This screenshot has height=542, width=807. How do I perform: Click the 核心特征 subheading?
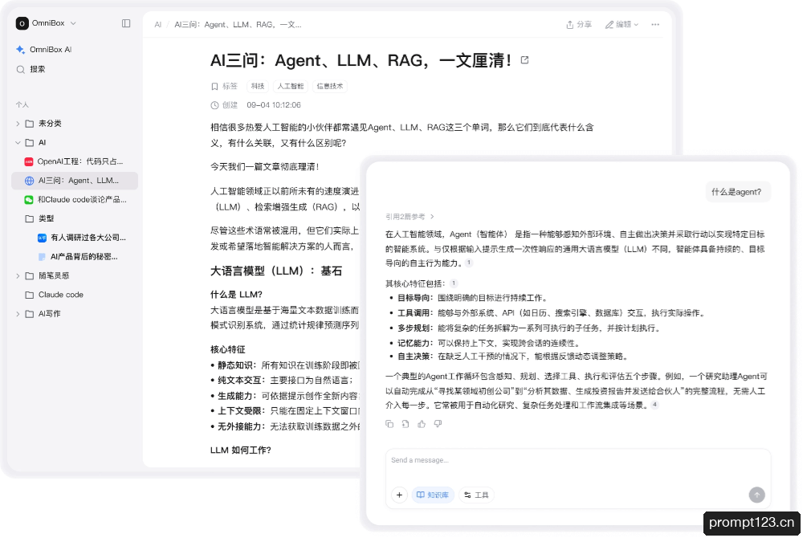(228, 349)
